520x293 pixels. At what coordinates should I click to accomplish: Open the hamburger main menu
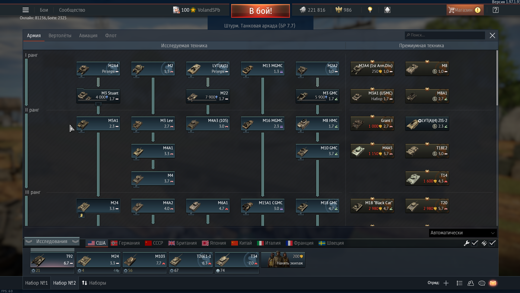[x=26, y=10]
